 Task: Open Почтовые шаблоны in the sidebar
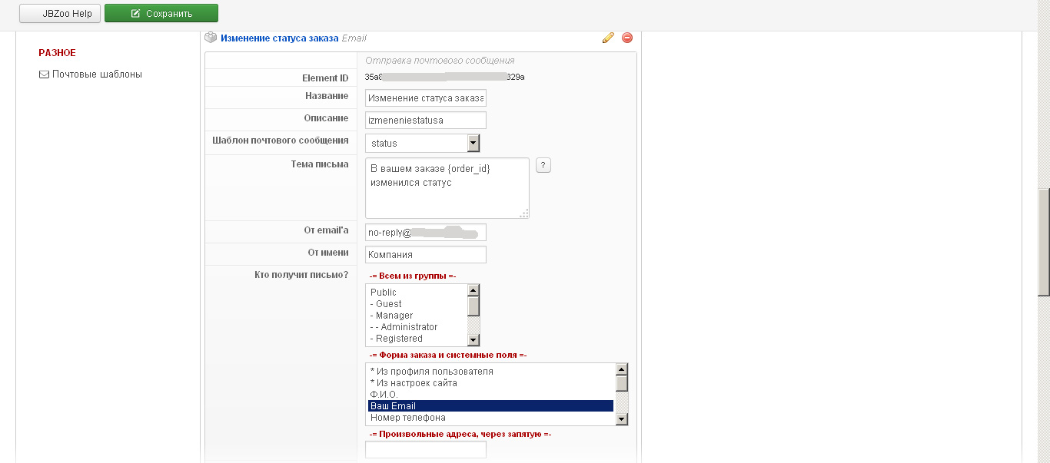[x=97, y=74]
